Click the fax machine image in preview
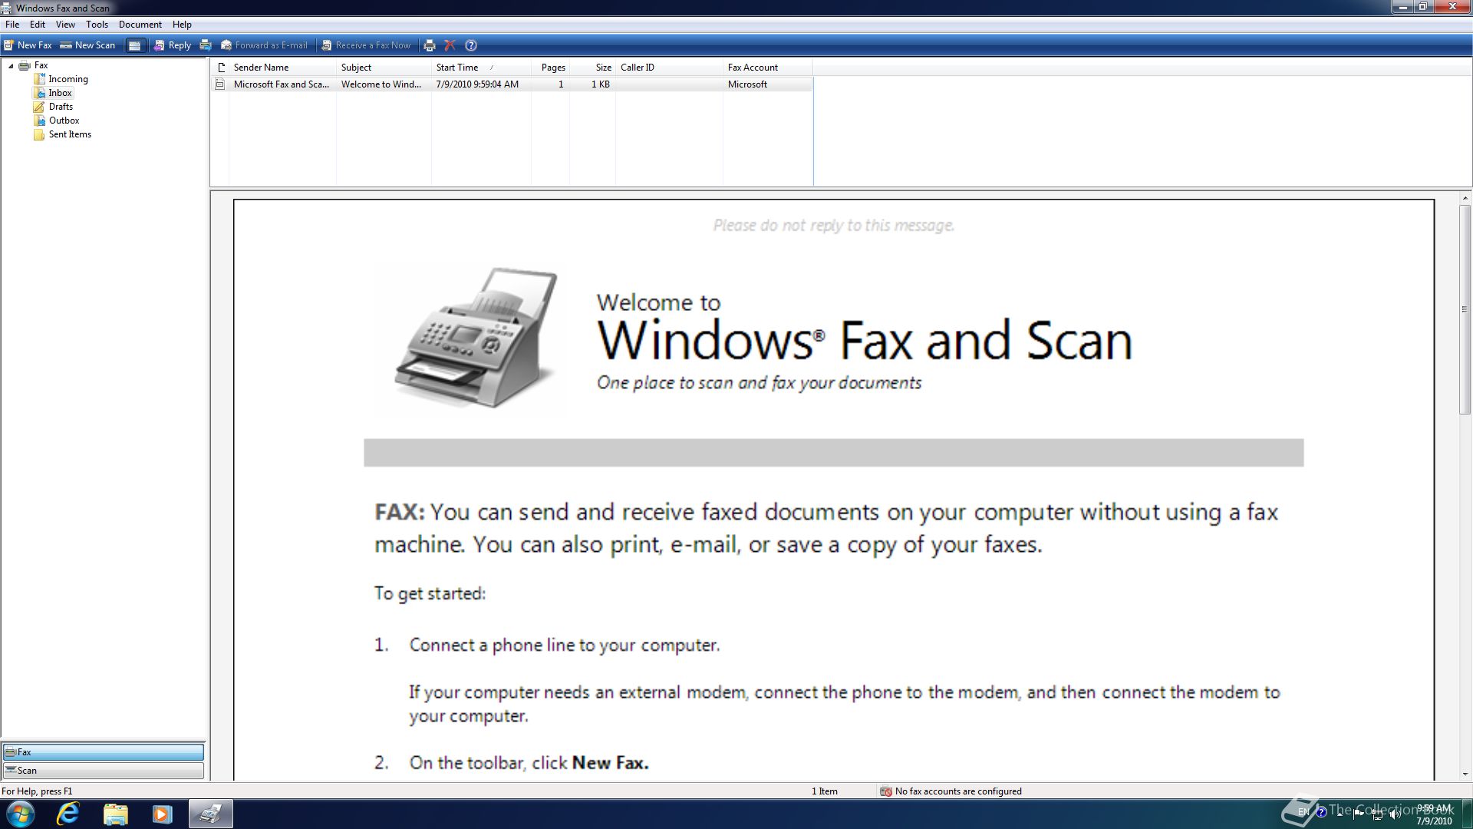This screenshot has height=829, width=1473. click(x=476, y=338)
